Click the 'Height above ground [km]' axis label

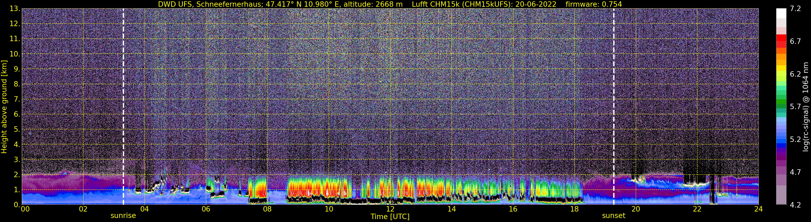(4, 107)
